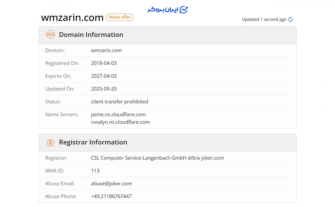Image resolution: width=335 pixels, height=207 pixels.
Task: Click the Domain label in the first row
Action: (55, 50)
